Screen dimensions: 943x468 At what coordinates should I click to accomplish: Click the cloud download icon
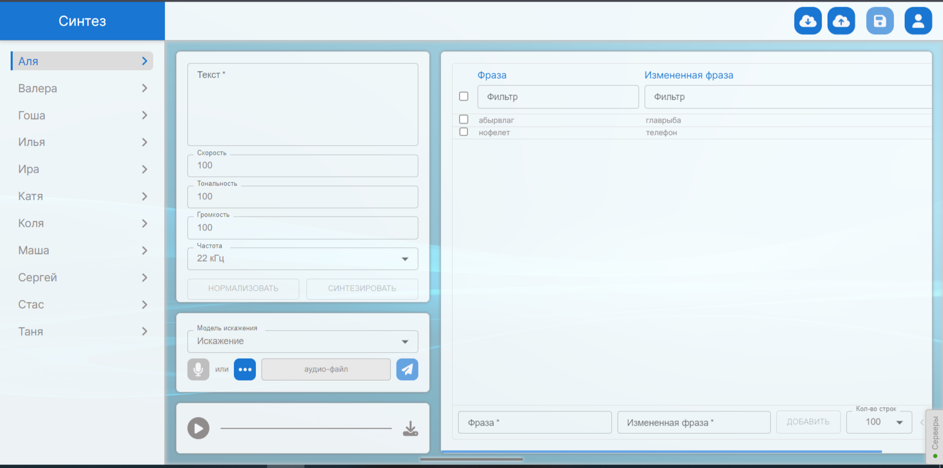808,21
